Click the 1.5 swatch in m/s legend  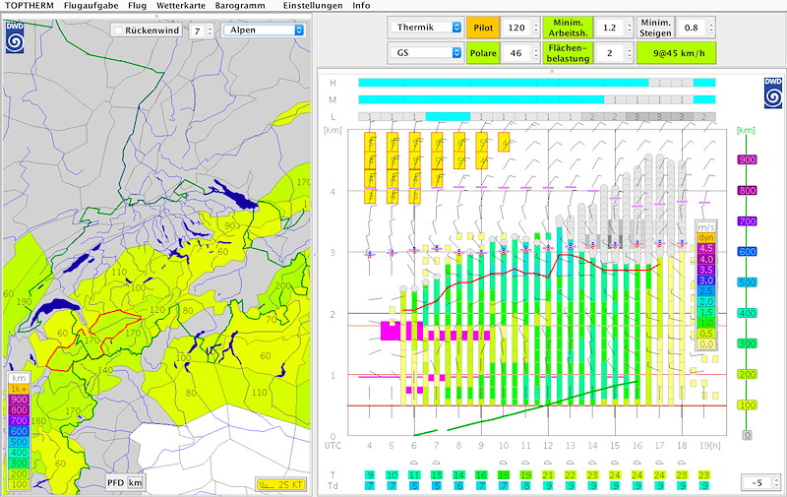click(705, 312)
